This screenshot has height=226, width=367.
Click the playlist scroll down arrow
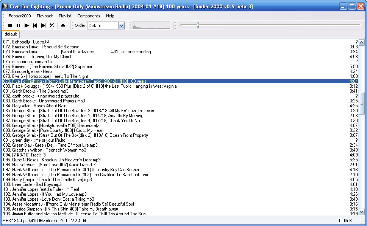pos(362,212)
